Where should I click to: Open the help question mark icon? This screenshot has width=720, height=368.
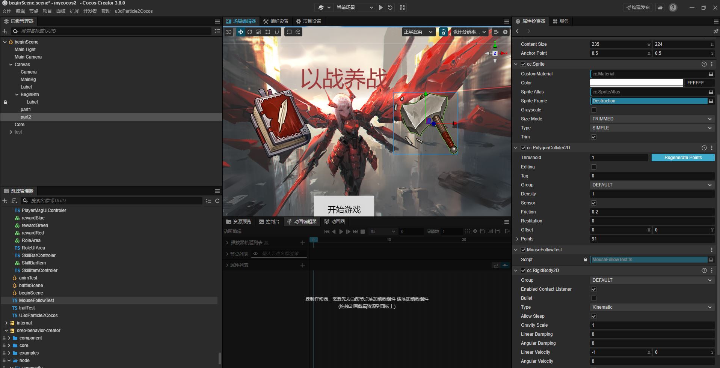pyautogui.click(x=673, y=8)
